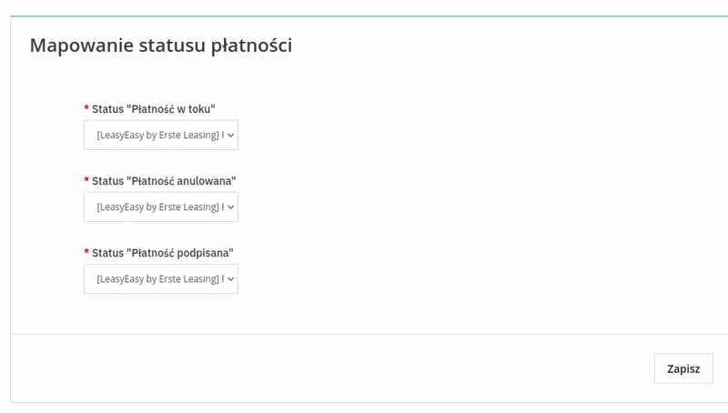Click the red asterisk beside "Płatność anulowana"
The image size is (728, 413).
pos(86,180)
